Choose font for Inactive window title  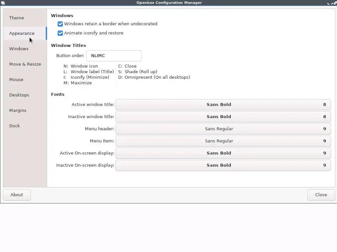(x=223, y=117)
